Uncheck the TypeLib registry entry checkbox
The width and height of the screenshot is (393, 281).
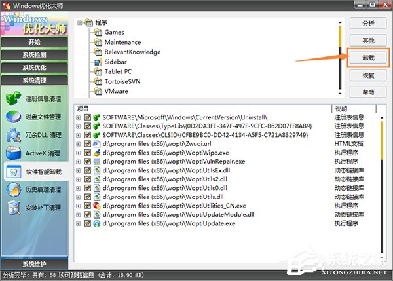pyautogui.click(x=88, y=126)
